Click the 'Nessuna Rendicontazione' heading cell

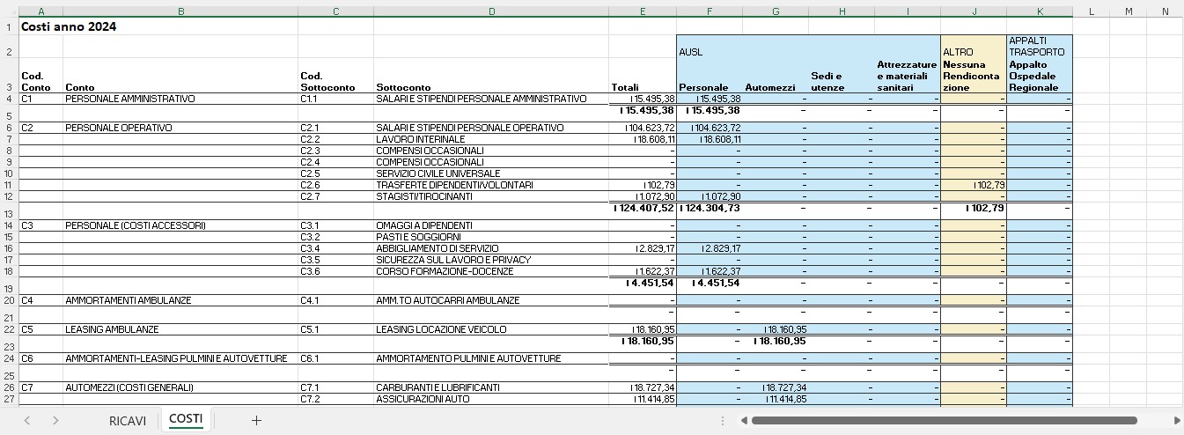click(x=974, y=76)
